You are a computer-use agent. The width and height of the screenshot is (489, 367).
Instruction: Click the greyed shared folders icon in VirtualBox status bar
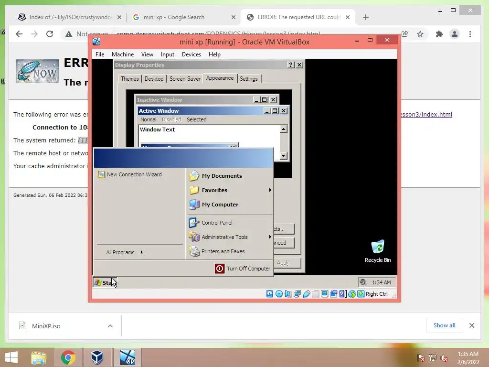tap(315, 294)
